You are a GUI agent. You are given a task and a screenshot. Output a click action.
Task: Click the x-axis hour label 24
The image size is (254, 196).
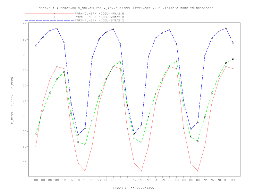pos(92,180)
